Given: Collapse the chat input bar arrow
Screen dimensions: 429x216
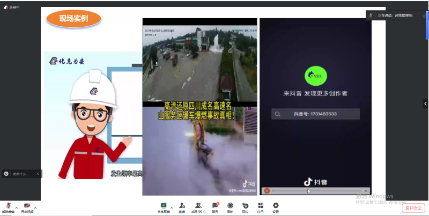Looking at the screenshot, I should click(38, 174).
